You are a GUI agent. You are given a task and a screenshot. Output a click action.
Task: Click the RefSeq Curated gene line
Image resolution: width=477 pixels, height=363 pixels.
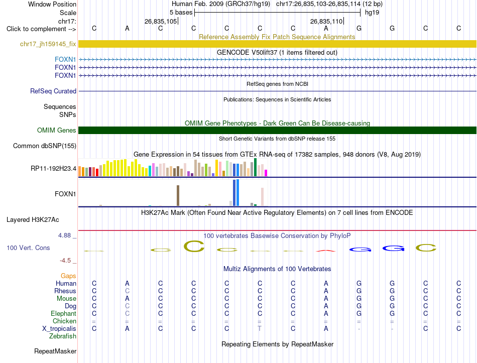coord(277,91)
